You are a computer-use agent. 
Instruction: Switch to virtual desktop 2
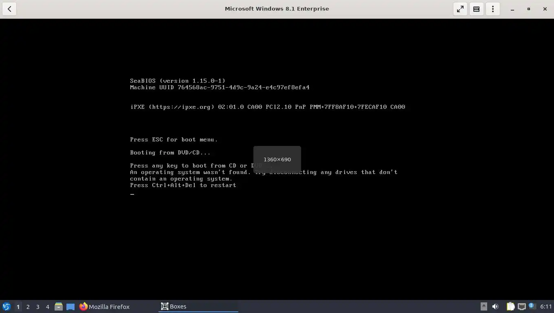[28, 306]
